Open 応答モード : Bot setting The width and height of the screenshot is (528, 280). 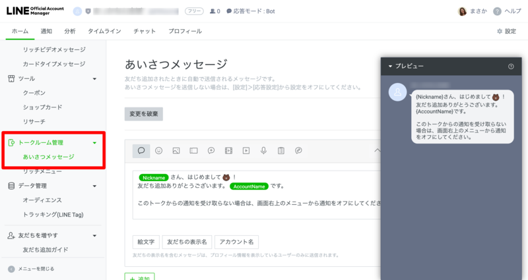tap(251, 11)
